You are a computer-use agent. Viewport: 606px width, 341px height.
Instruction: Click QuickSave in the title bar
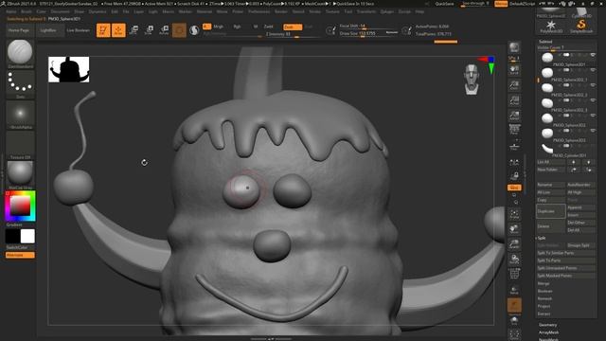click(x=444, y=4)
